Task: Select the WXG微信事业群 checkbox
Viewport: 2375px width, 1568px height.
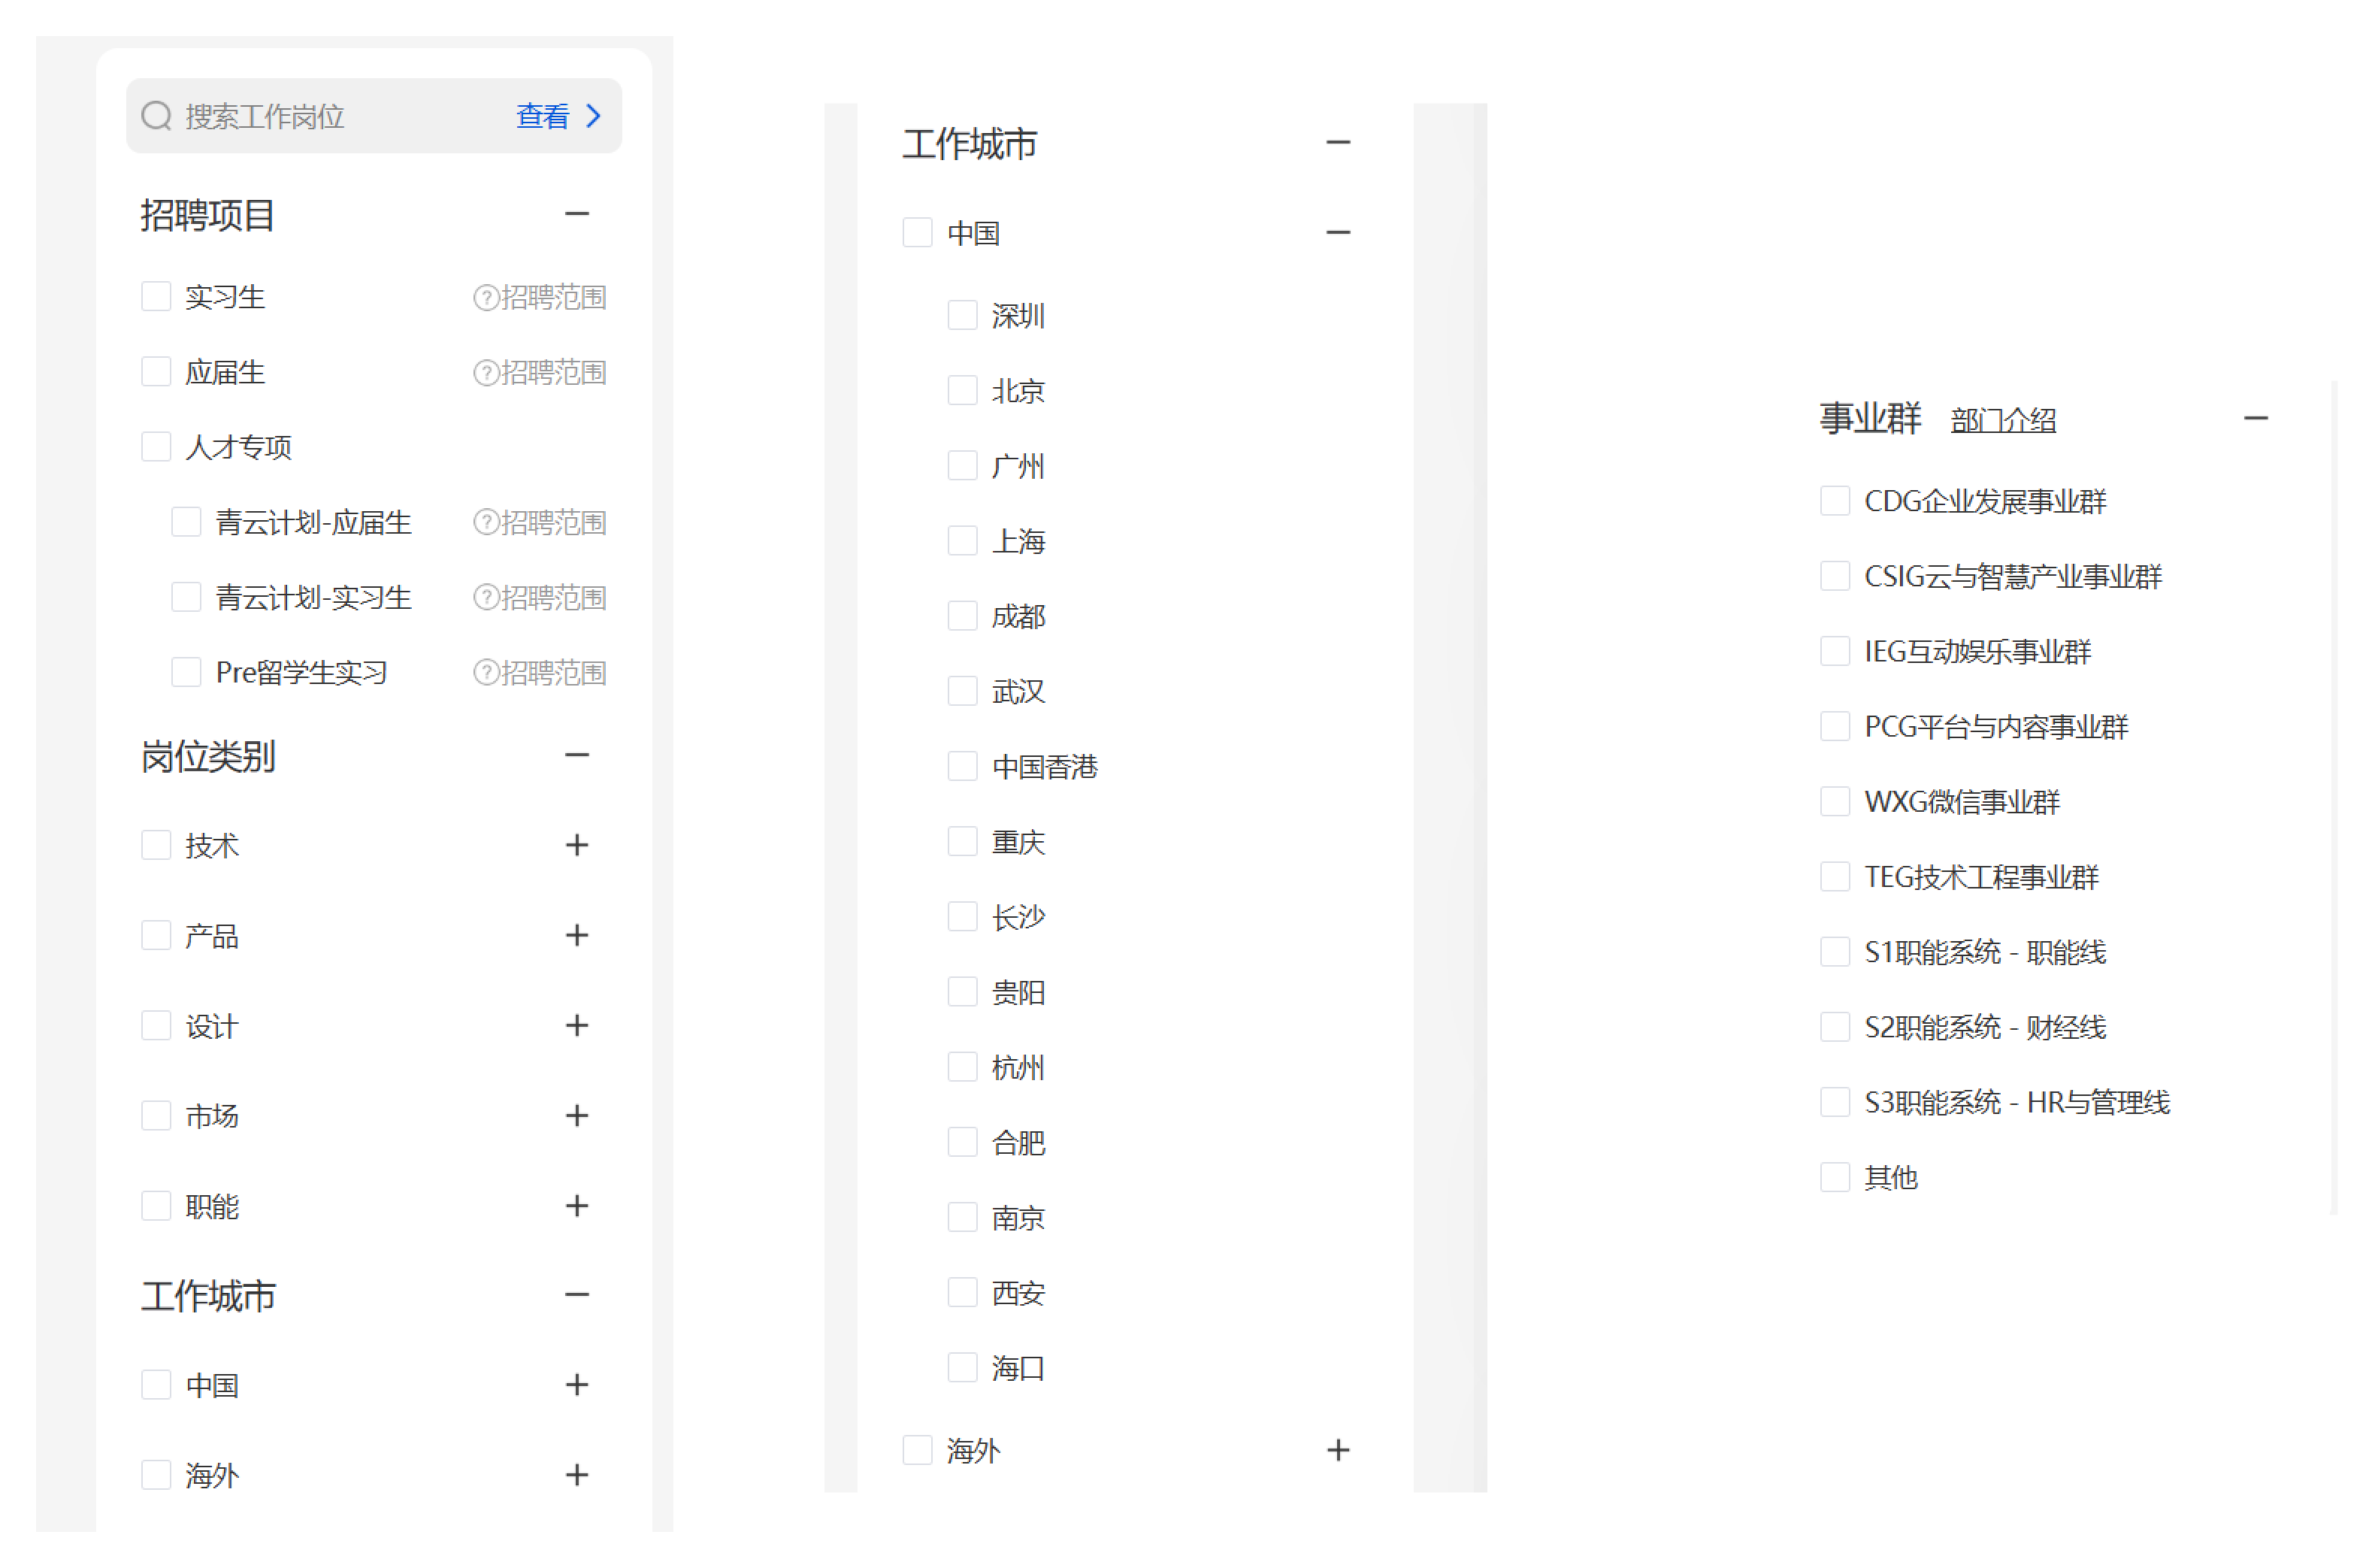Action: (1834, 801)
